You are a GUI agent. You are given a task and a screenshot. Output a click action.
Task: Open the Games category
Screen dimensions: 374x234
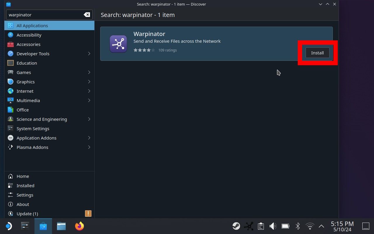49,72
